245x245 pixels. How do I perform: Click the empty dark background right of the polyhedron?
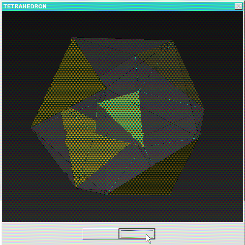click(224, 113)
